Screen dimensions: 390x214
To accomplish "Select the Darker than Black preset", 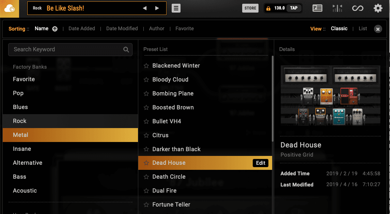I will click(205, 149).
